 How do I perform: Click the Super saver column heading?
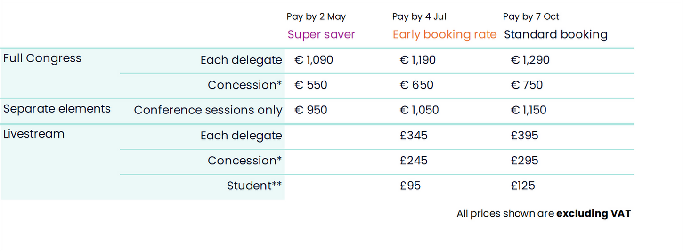pos(321,34)
